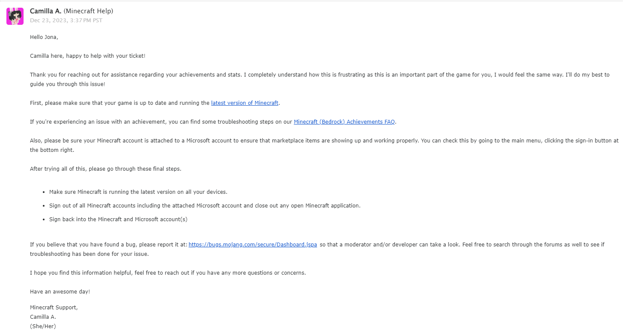Screen dimensions: 623x332
Task: Click the (She/Her) pronoun line
Action: [x=43, y=326]
